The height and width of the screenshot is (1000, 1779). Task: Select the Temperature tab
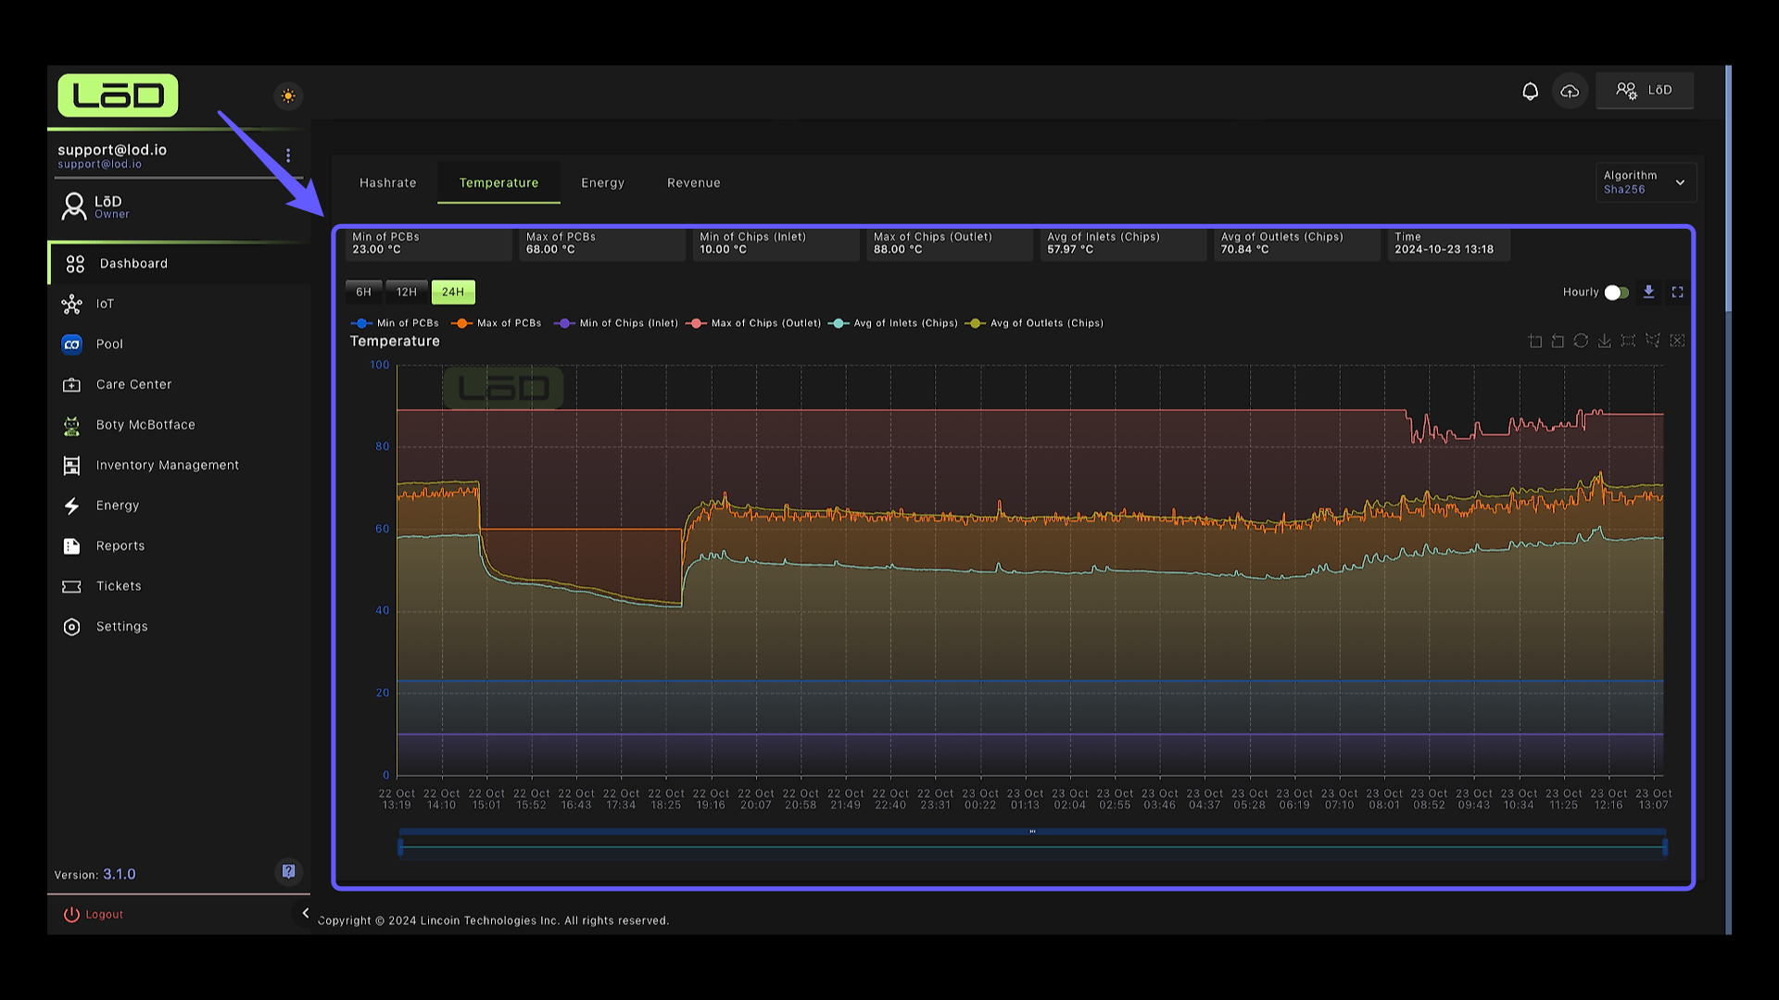pos(498,183)
